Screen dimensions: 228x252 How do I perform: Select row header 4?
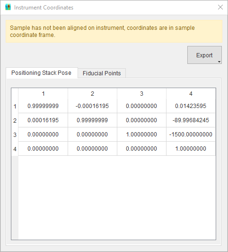[x=15, y=149]
